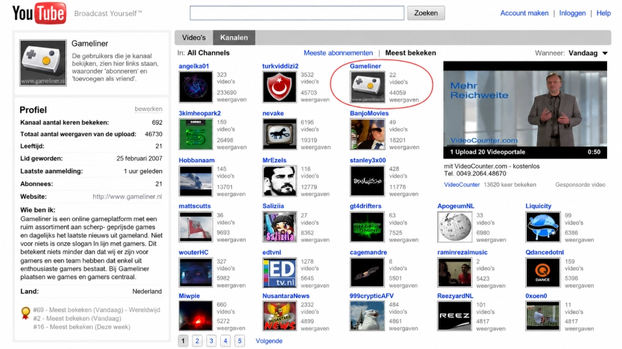Click bewerken in Profiel section

point(148,109)
